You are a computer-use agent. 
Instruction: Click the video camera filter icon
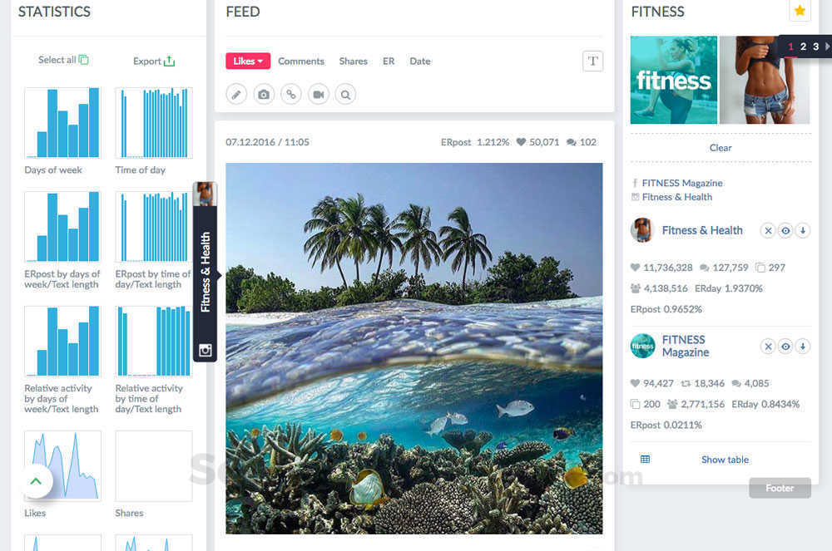(x=319, y=94)
